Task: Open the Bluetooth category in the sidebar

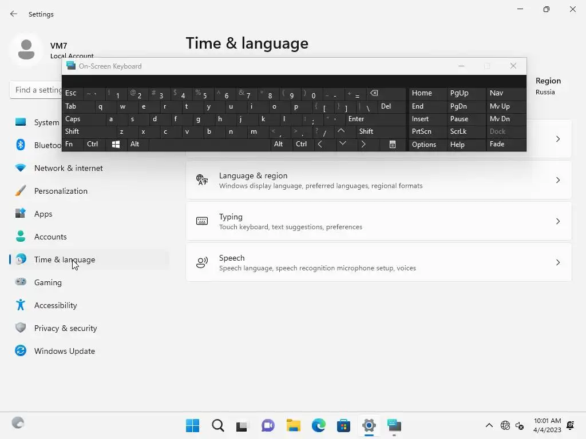Action: [x=35, y=145]
